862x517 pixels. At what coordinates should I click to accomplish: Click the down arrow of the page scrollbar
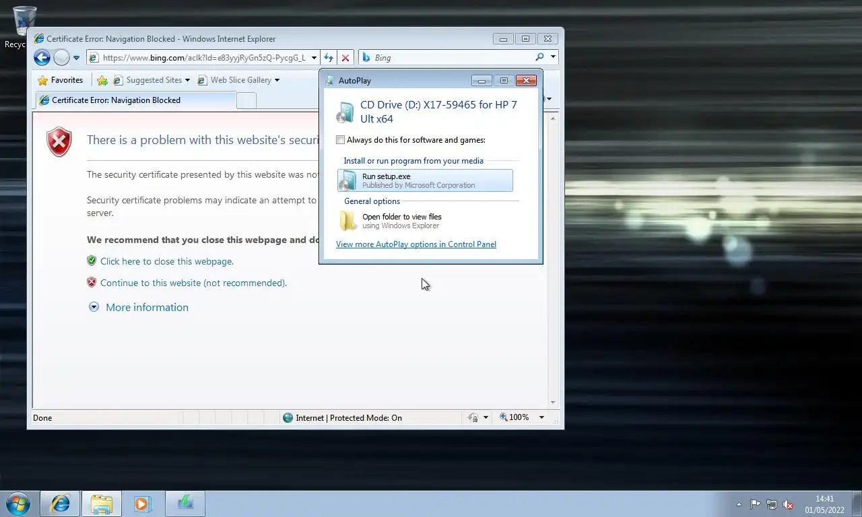(x=554, y=403)
